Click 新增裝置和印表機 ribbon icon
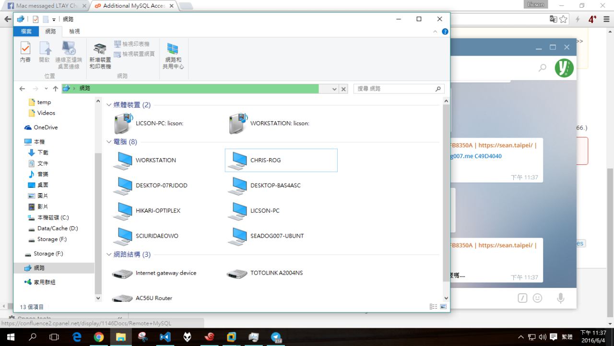Viewport: 614px width, 346px height. [x=100, y=55]
